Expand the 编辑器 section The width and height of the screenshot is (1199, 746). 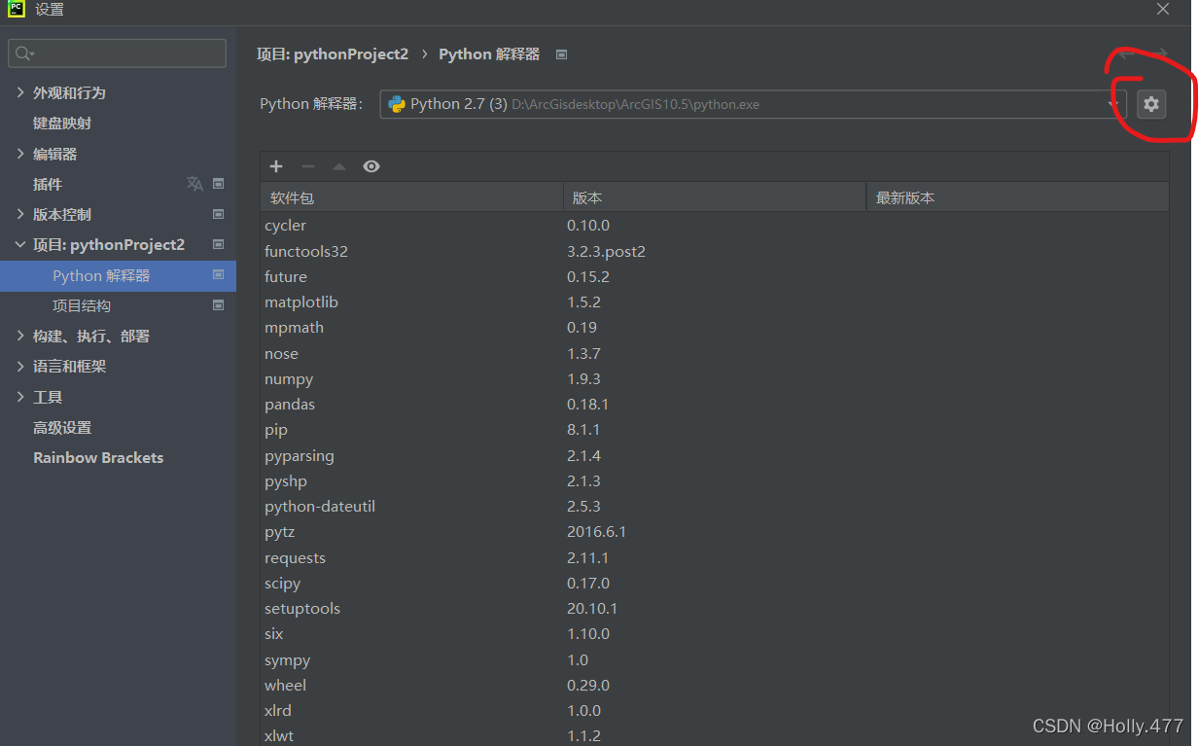(21, 154)
